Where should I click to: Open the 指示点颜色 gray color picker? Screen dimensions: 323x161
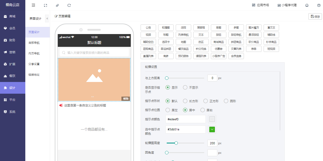tap(212, 119)
